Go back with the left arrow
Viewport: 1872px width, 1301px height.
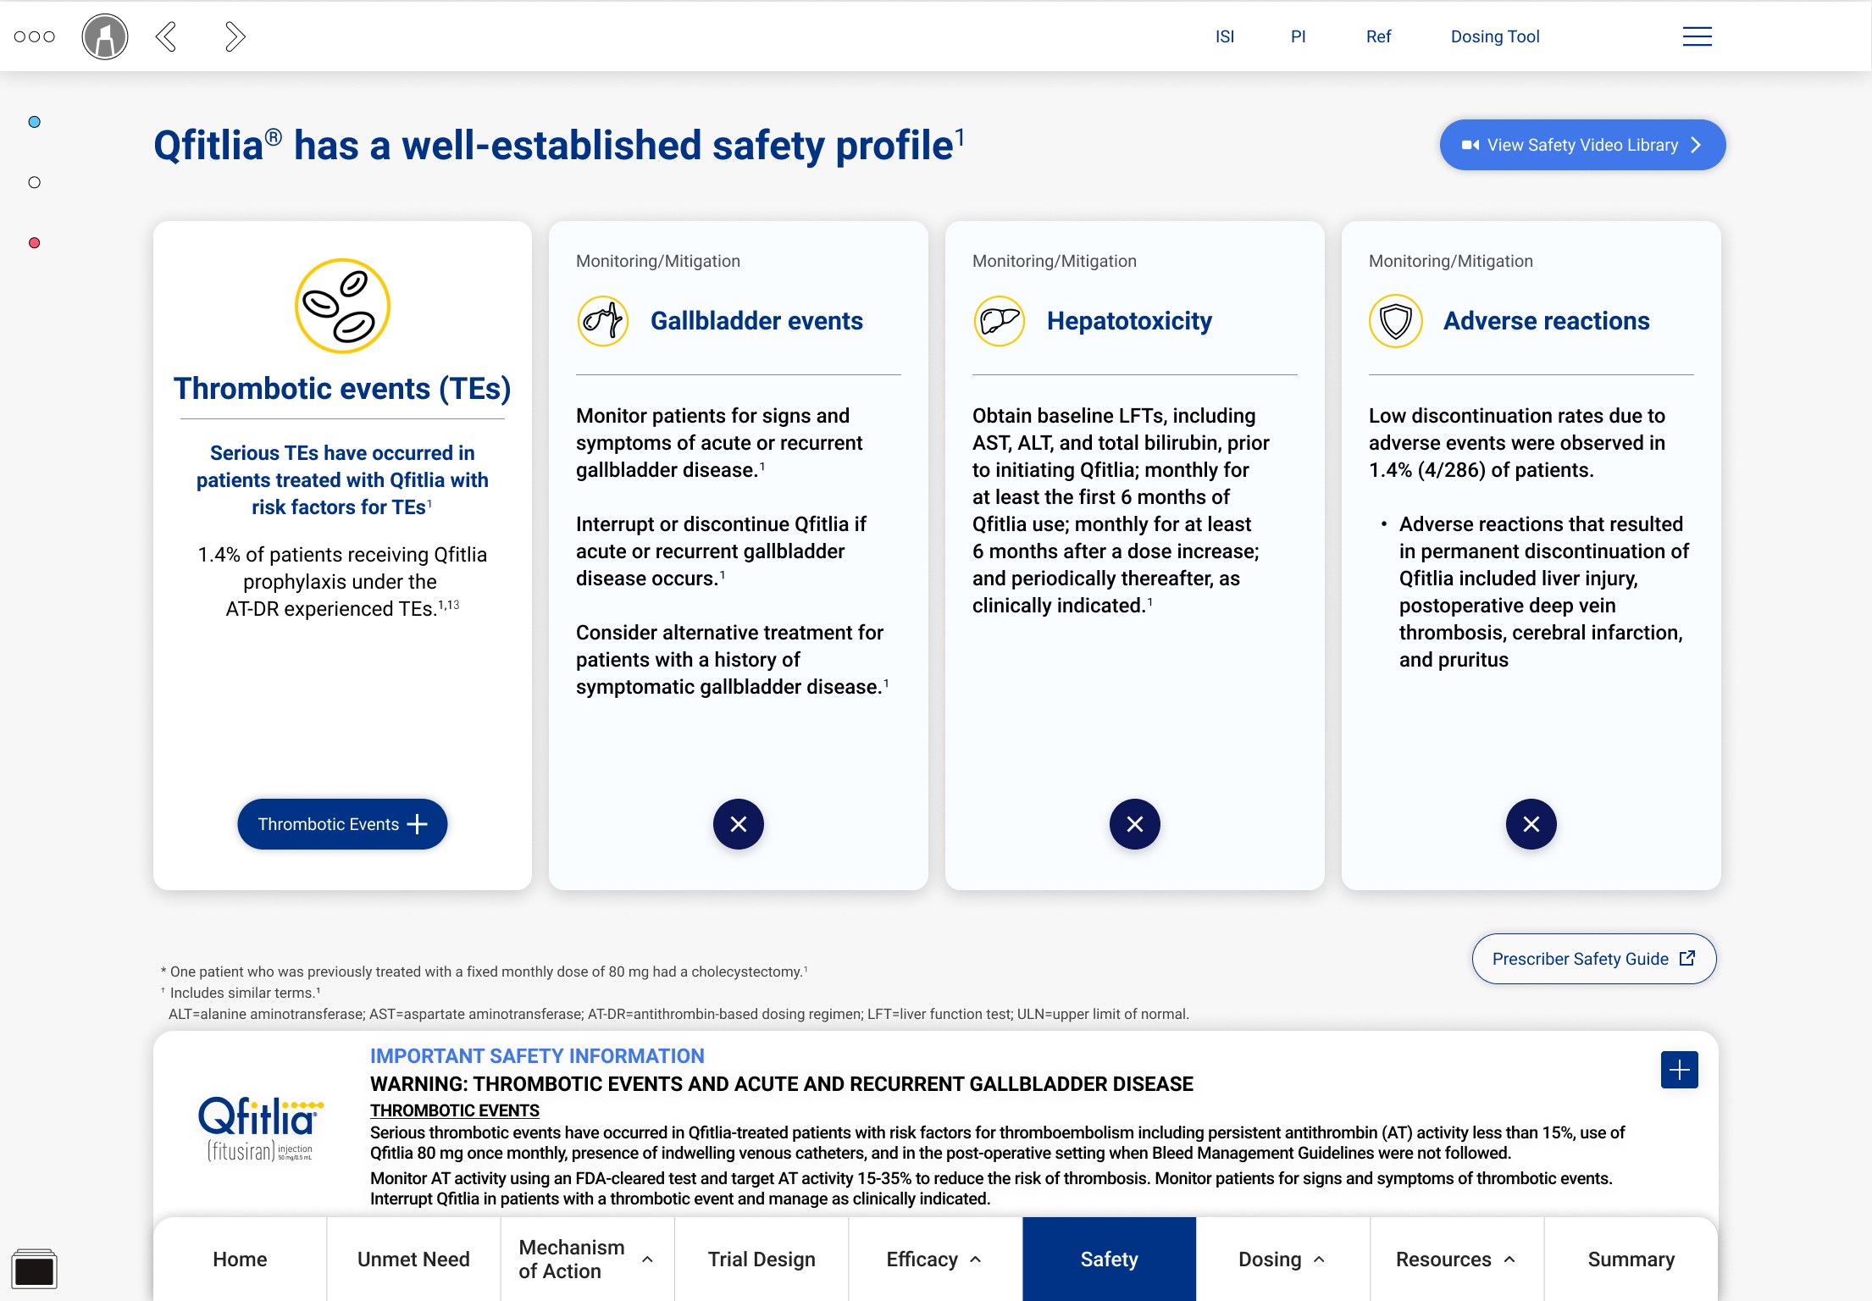pyautogui.click(x=166, y=36)
